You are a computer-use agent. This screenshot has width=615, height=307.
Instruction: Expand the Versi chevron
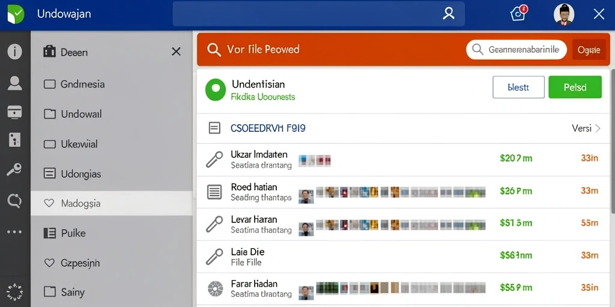click(x=598, y=128)
